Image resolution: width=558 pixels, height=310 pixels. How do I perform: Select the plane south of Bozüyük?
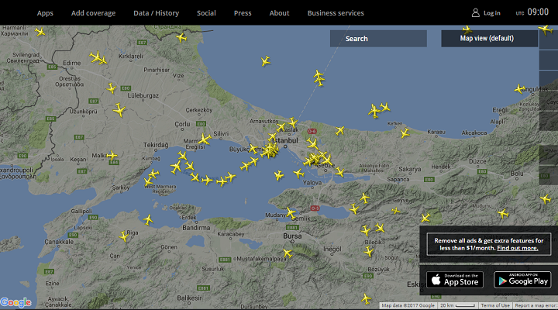click(366, 298)
